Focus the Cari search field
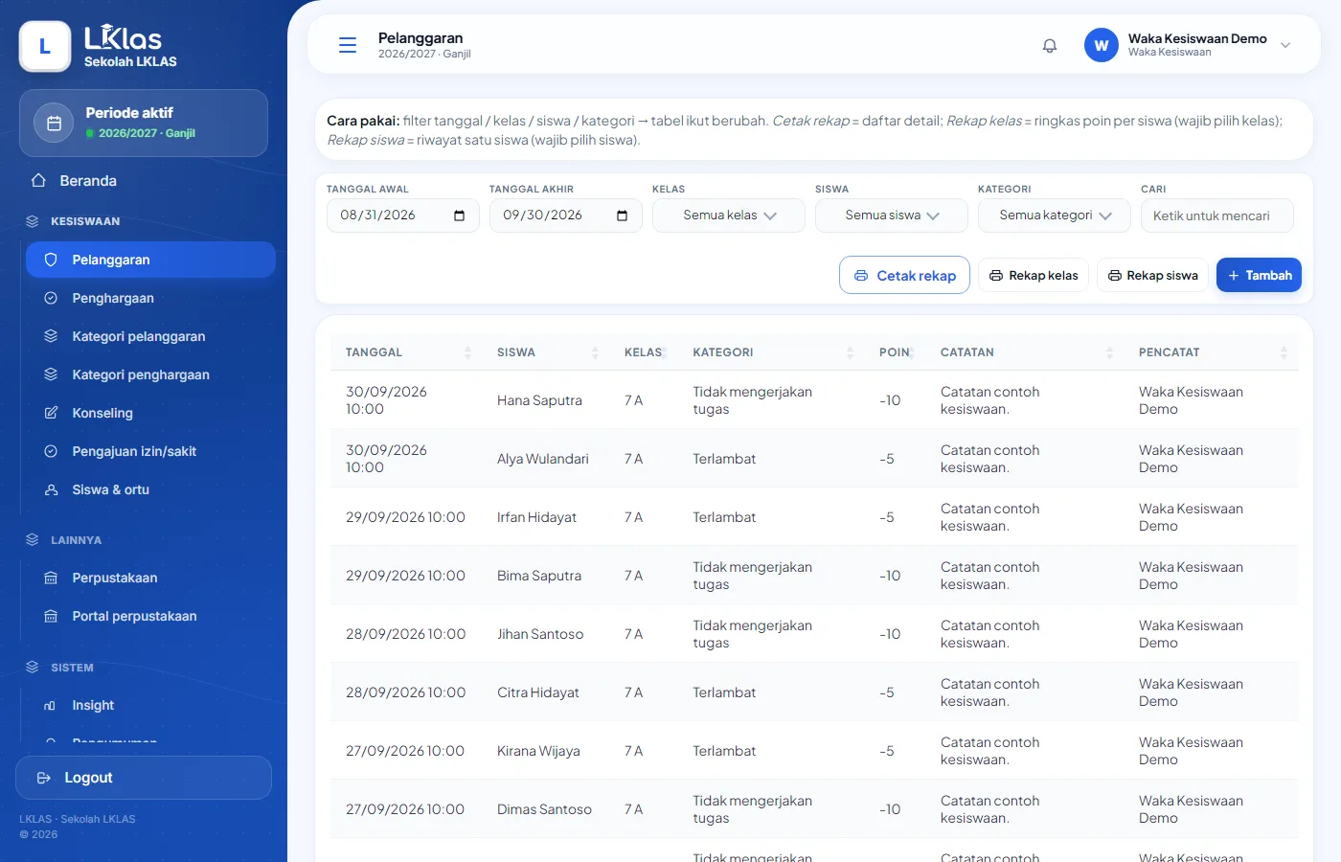The image size is (1341, 862). pyautogui.click(x=1217, y=215)
